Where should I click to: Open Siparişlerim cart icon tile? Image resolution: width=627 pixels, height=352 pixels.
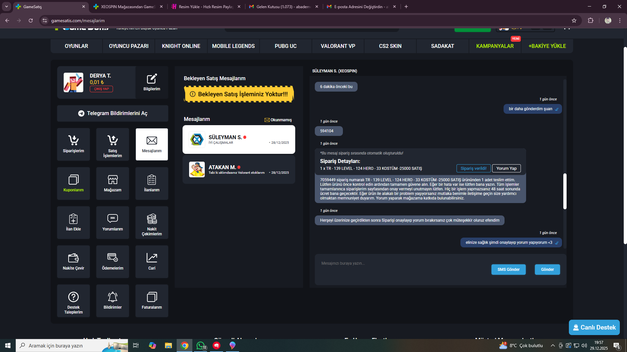[73, 144]
